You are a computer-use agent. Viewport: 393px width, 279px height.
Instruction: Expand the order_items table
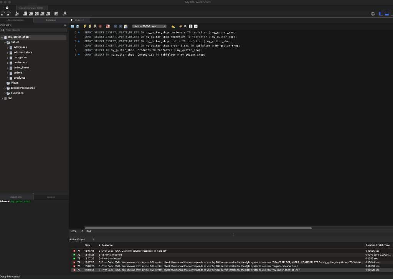click(x=8, y=68)
